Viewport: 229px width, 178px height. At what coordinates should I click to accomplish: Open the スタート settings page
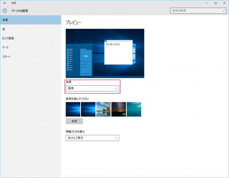pyautogui.click(x=31, y=57)
